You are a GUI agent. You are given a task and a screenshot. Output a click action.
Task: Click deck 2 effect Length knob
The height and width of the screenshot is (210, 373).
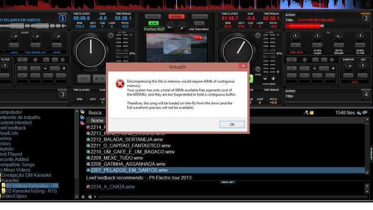pos(318,36)
